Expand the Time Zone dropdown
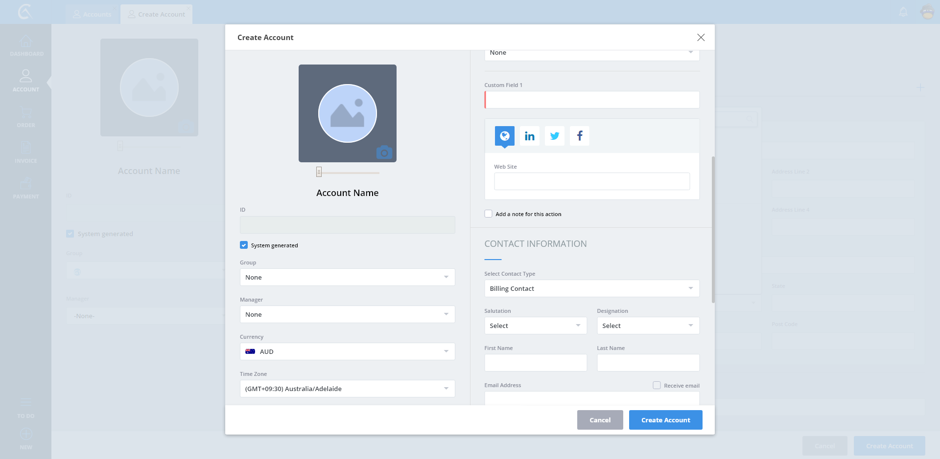The width and height of the screenshot is (940, 459). pos(347,389)
